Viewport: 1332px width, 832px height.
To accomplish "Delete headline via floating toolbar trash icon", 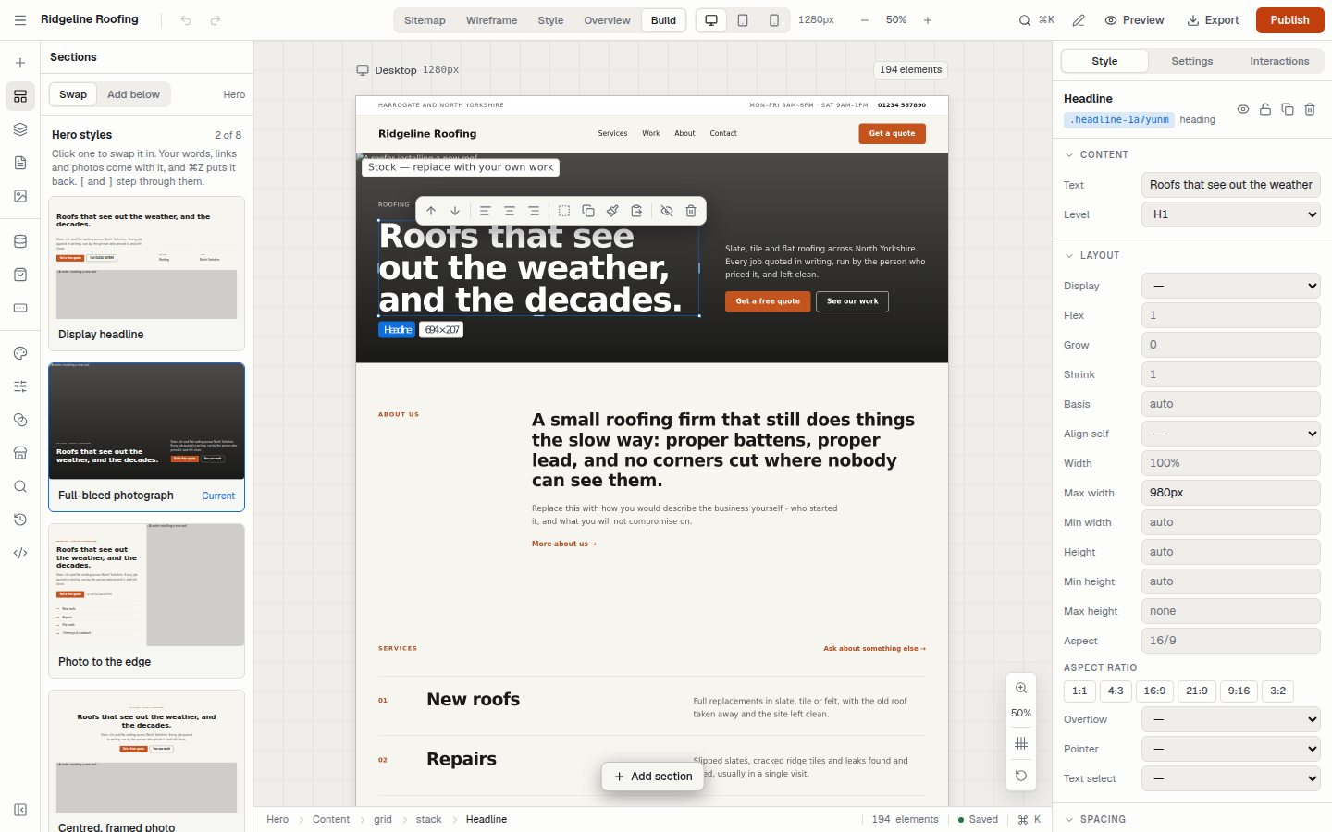I will (x=691, y=211).
